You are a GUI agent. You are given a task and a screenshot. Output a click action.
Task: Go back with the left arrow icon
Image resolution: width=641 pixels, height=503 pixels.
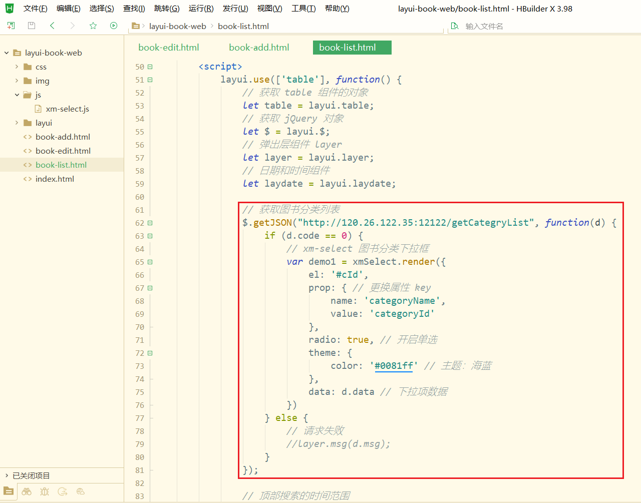(52, 26)
